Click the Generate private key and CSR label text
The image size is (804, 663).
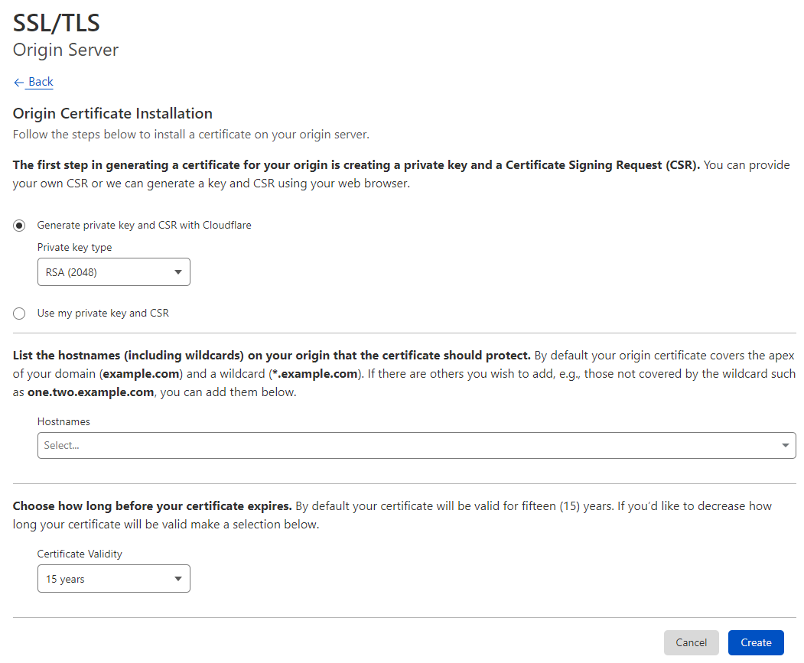pos(145,226)
